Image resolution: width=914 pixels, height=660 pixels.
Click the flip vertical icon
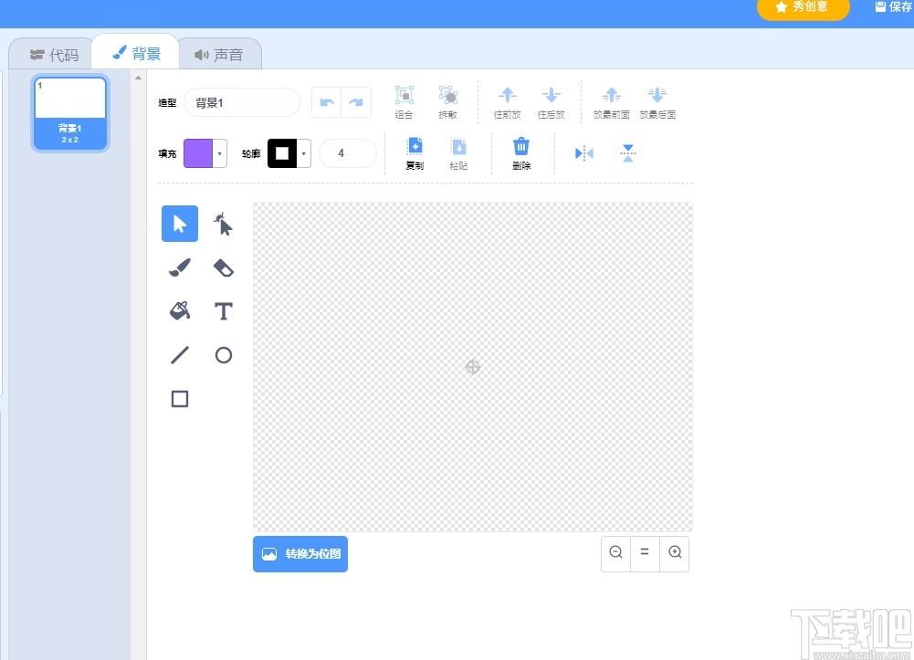[628, 153]
